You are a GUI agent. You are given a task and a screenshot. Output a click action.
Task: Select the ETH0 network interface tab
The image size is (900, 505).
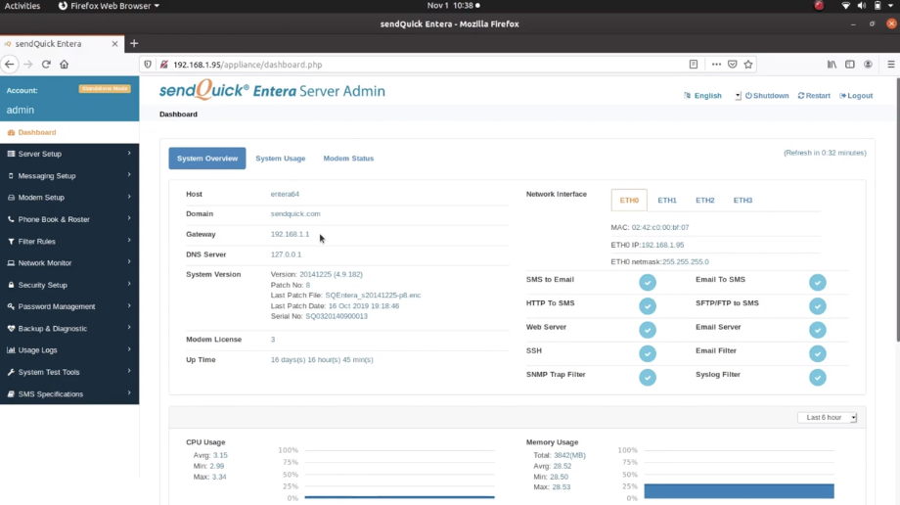click(x=629, y=200)
